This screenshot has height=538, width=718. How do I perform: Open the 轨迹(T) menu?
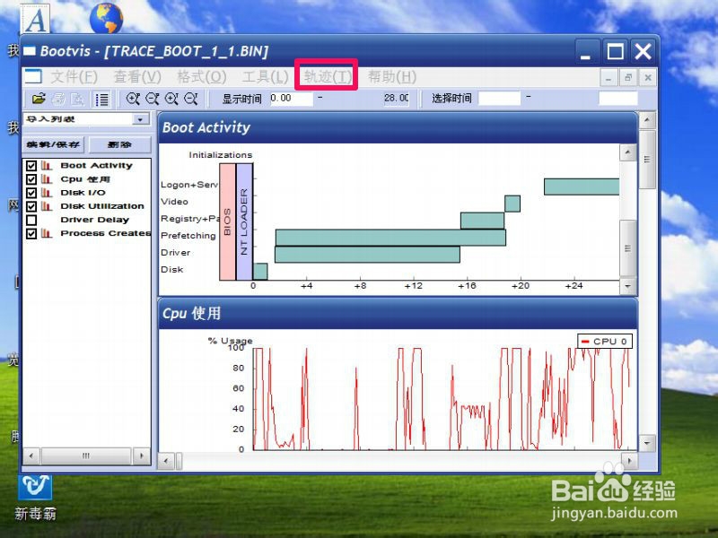tap(328, 77)
